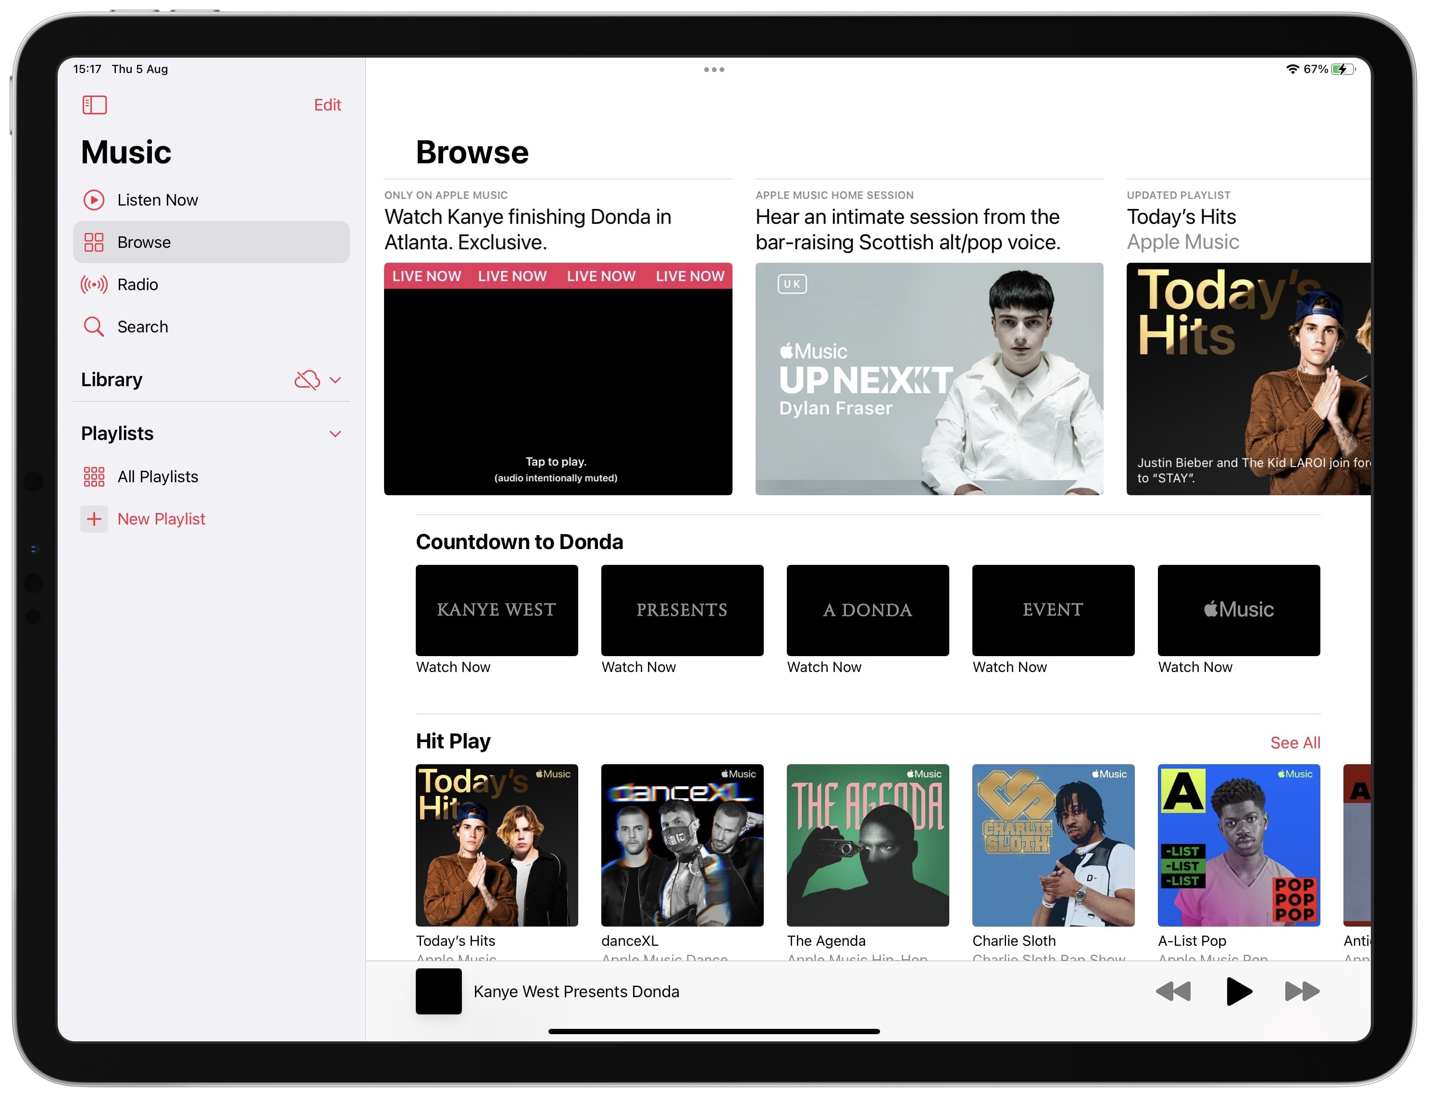Viewport: 1429px width, 1099px height.
Task: Collapse the sidebar with the panel icon
Action: (x=94, y=105)
